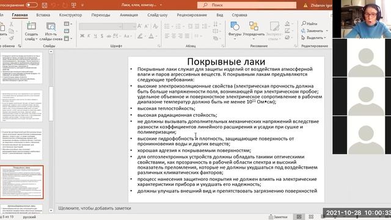391x220 pixels.
Task: Open the slide Layout dropdown icon
Action: [x=68, y=24]
